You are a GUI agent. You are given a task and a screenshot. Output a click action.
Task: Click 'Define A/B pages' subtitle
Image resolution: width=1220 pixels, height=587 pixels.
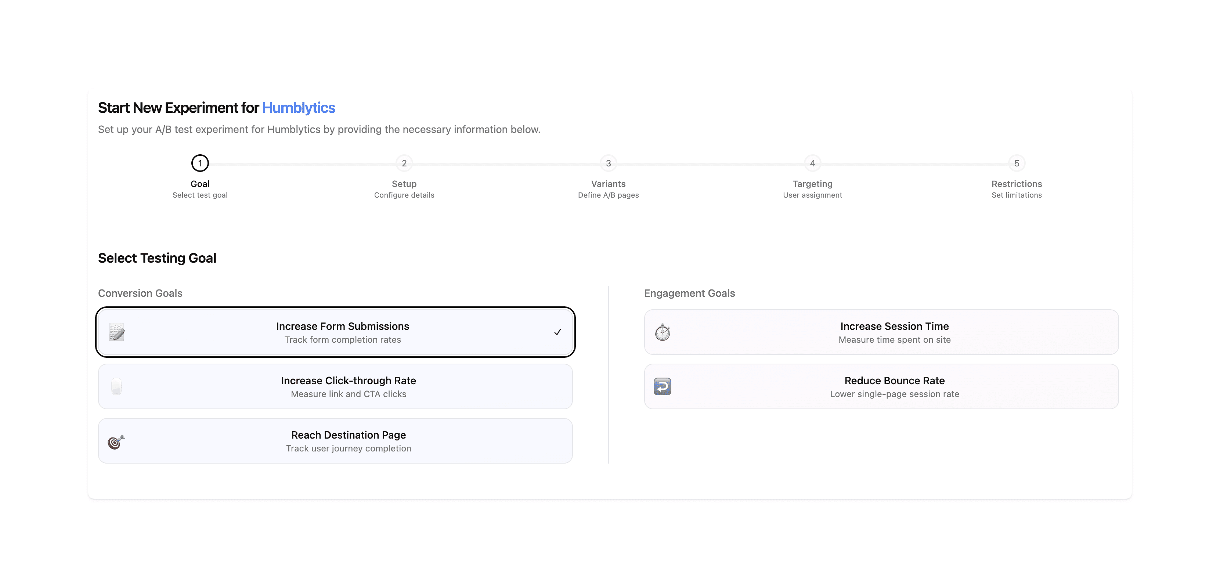coord(609,195)
